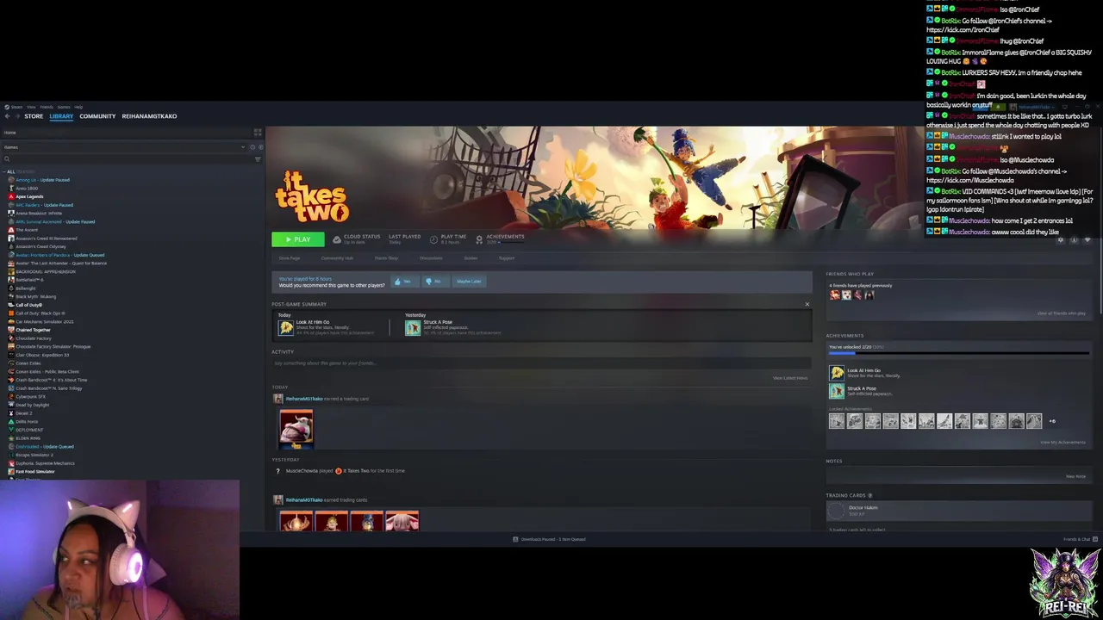Open the Store tab

[x=34, y=116]
